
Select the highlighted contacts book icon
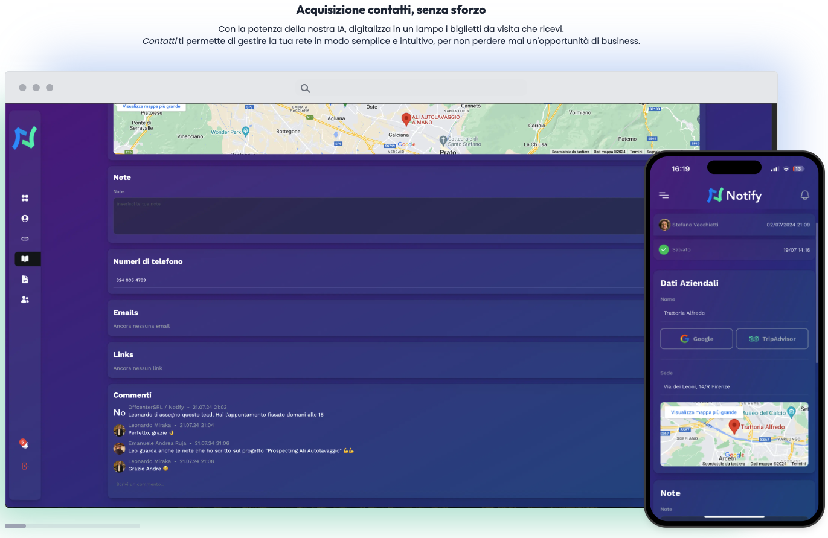coord(25,258)
